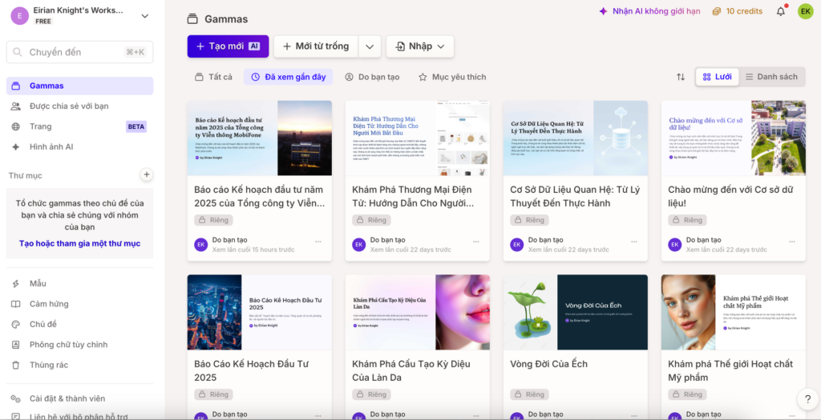Switch to Danh sách list view

click(771, 77)
